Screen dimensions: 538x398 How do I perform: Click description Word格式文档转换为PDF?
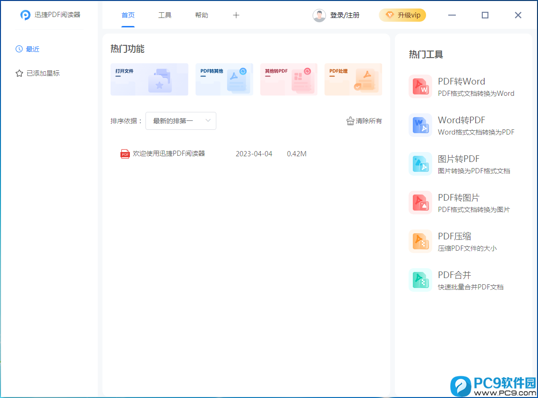[x=476, y=132]
